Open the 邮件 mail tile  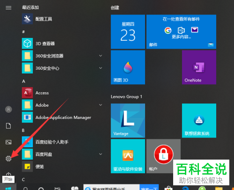[x=181, y=32]
